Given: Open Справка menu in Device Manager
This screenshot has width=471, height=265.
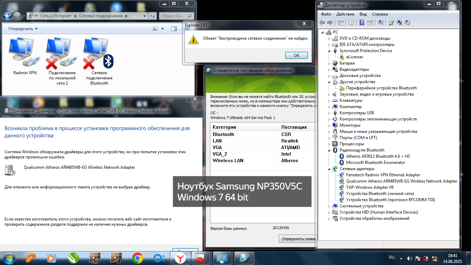Looking at the screenshot, I should pyautogui.click(x=380, y=14).
